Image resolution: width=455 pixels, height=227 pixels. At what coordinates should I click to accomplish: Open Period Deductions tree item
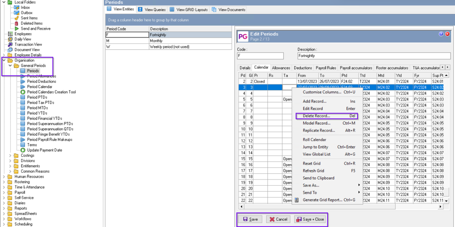pyautogui.click(x=41, y=82)
